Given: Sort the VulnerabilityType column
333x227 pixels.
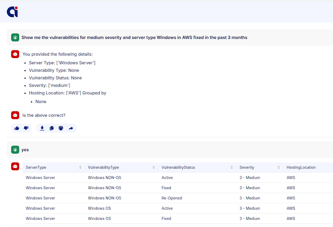Looking at the screenshot, I should 154,167.
